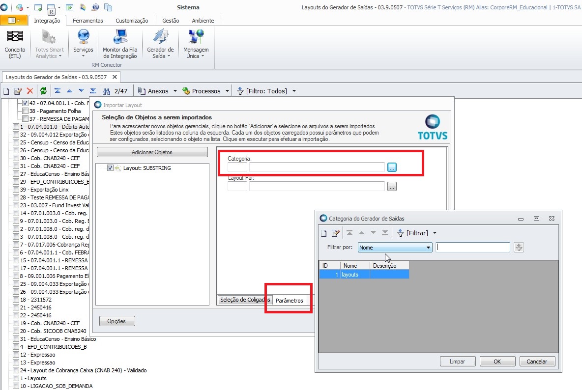Open the orange application menu button
This screenshot has width=582, height=390.
click(14, 21)
